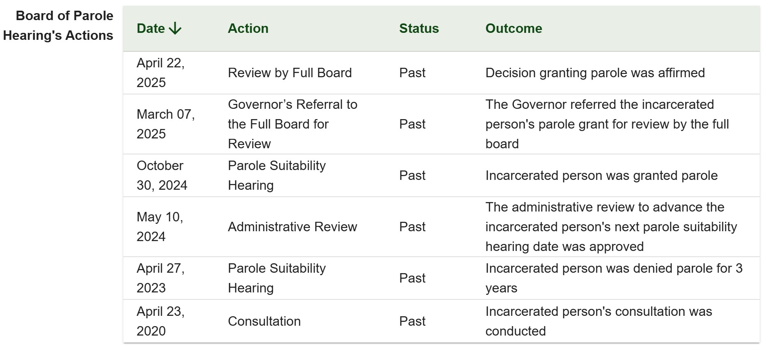
Task: Sort by the Action column header
Action: click(248, 29)
